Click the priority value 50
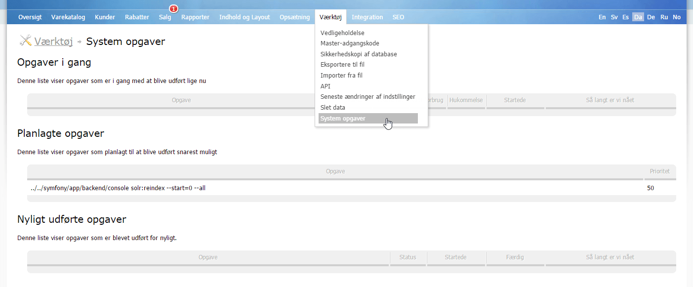693x287 pixels. click(x=651, y=188)
